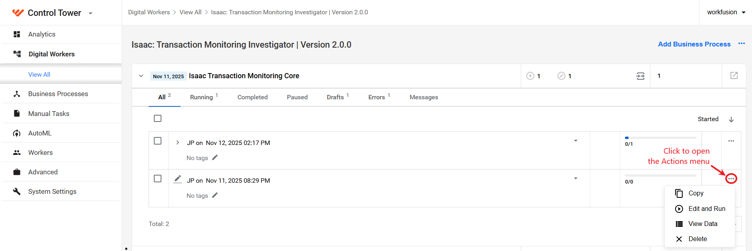Edit tags on Nov 11, 2025 row

click(215, 195)
